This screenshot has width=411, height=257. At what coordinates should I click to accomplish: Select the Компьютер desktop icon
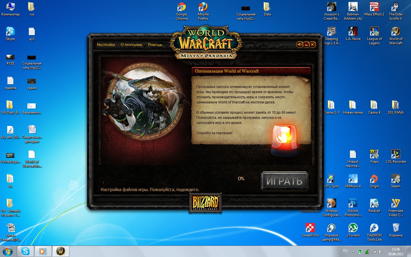(11, 9)
